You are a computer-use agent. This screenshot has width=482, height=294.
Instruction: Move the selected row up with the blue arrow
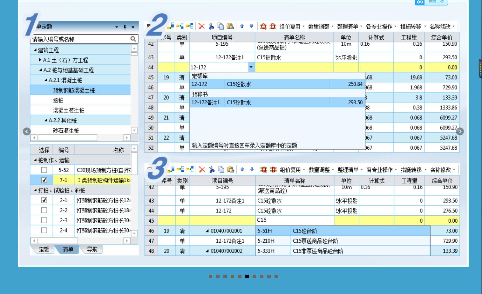pyautogui.click(x=242, y=26)
